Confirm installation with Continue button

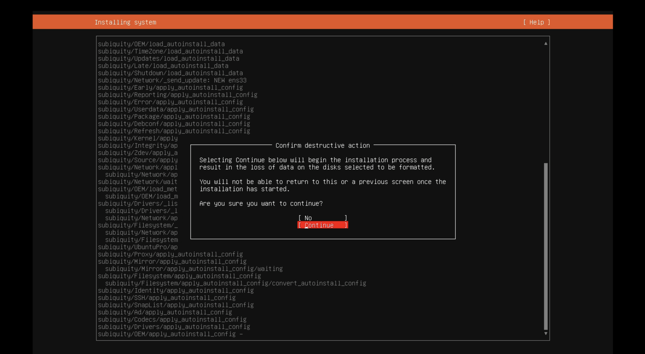[322, 225]
